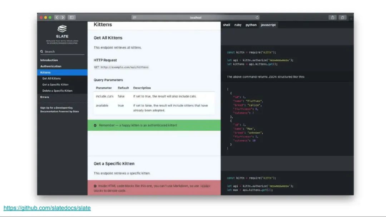
Task: Open Authentication section in sidebar
Action: (51, 66)
